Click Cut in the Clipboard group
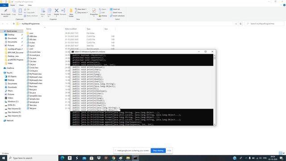Screen dimensions: 286x161 [27, 9]
